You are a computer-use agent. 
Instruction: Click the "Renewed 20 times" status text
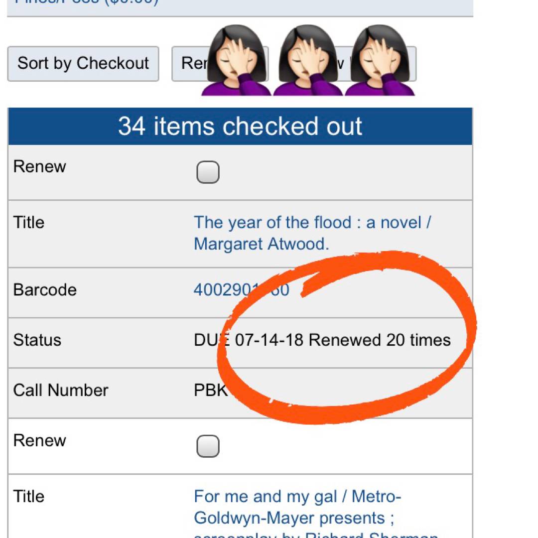point(380,340)
